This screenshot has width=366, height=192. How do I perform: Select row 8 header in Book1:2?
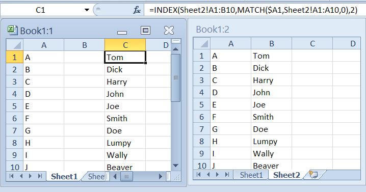pos(202,142)
